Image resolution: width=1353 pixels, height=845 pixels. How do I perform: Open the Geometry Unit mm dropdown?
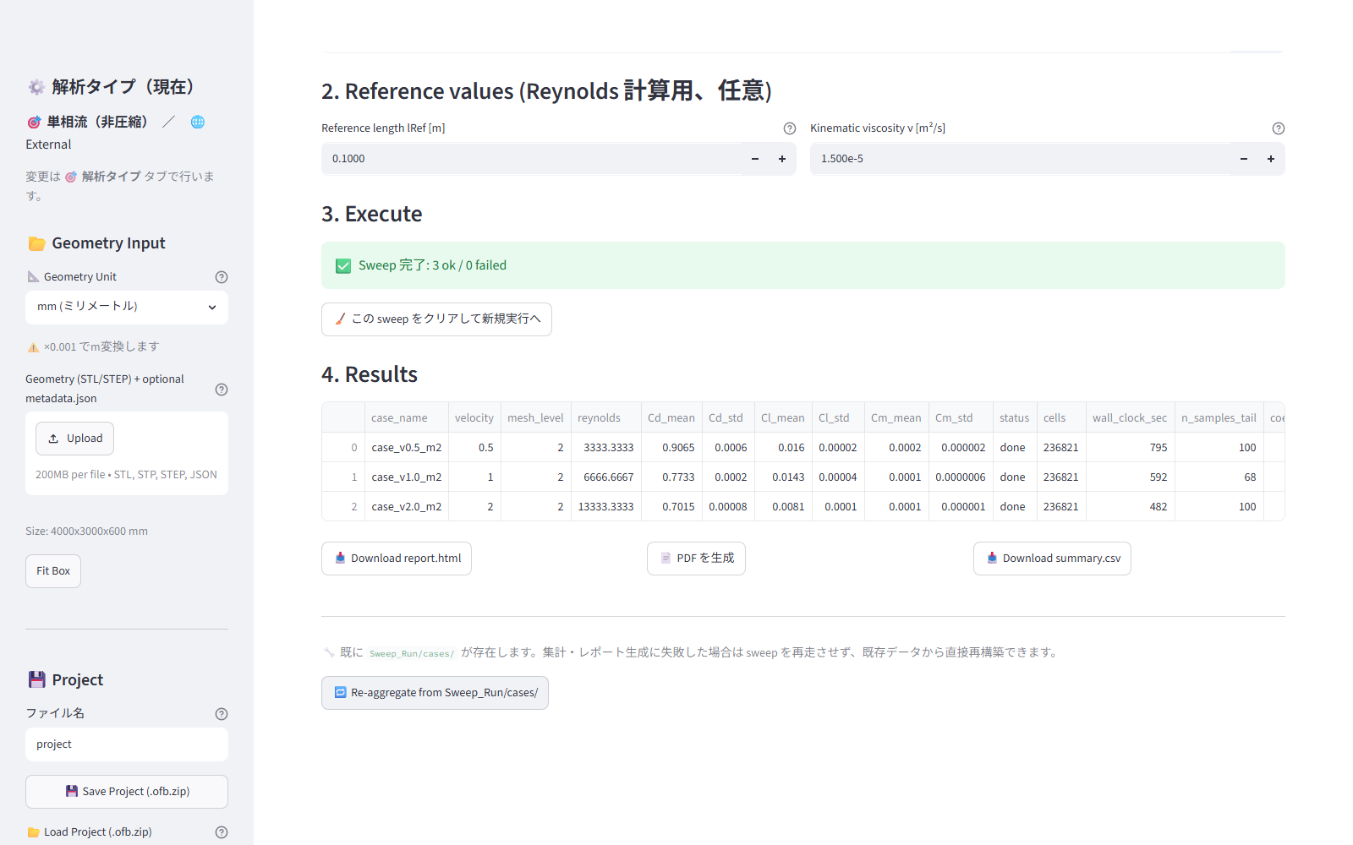(127, 308)
